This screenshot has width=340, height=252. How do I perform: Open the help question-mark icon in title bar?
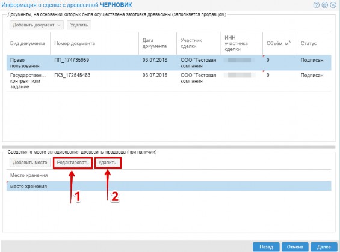click(x=317, y=5)
